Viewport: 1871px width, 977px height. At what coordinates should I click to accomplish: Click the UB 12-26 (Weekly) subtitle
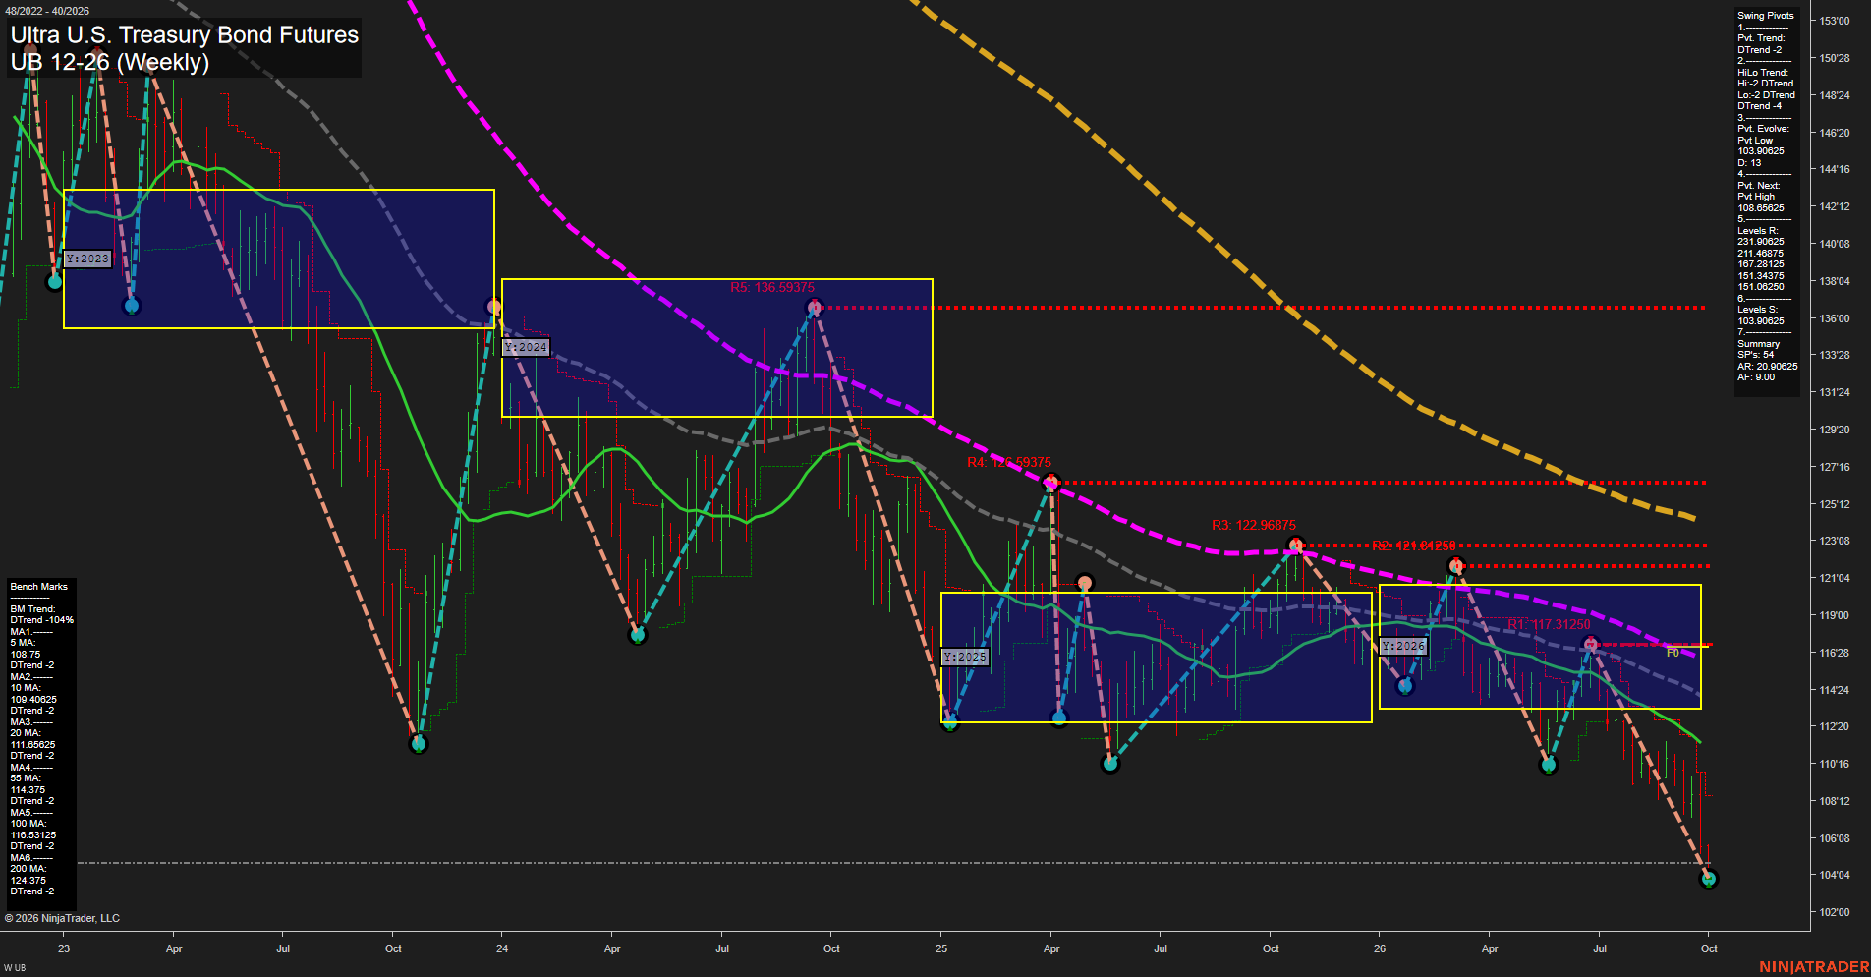tap(110, 62)
